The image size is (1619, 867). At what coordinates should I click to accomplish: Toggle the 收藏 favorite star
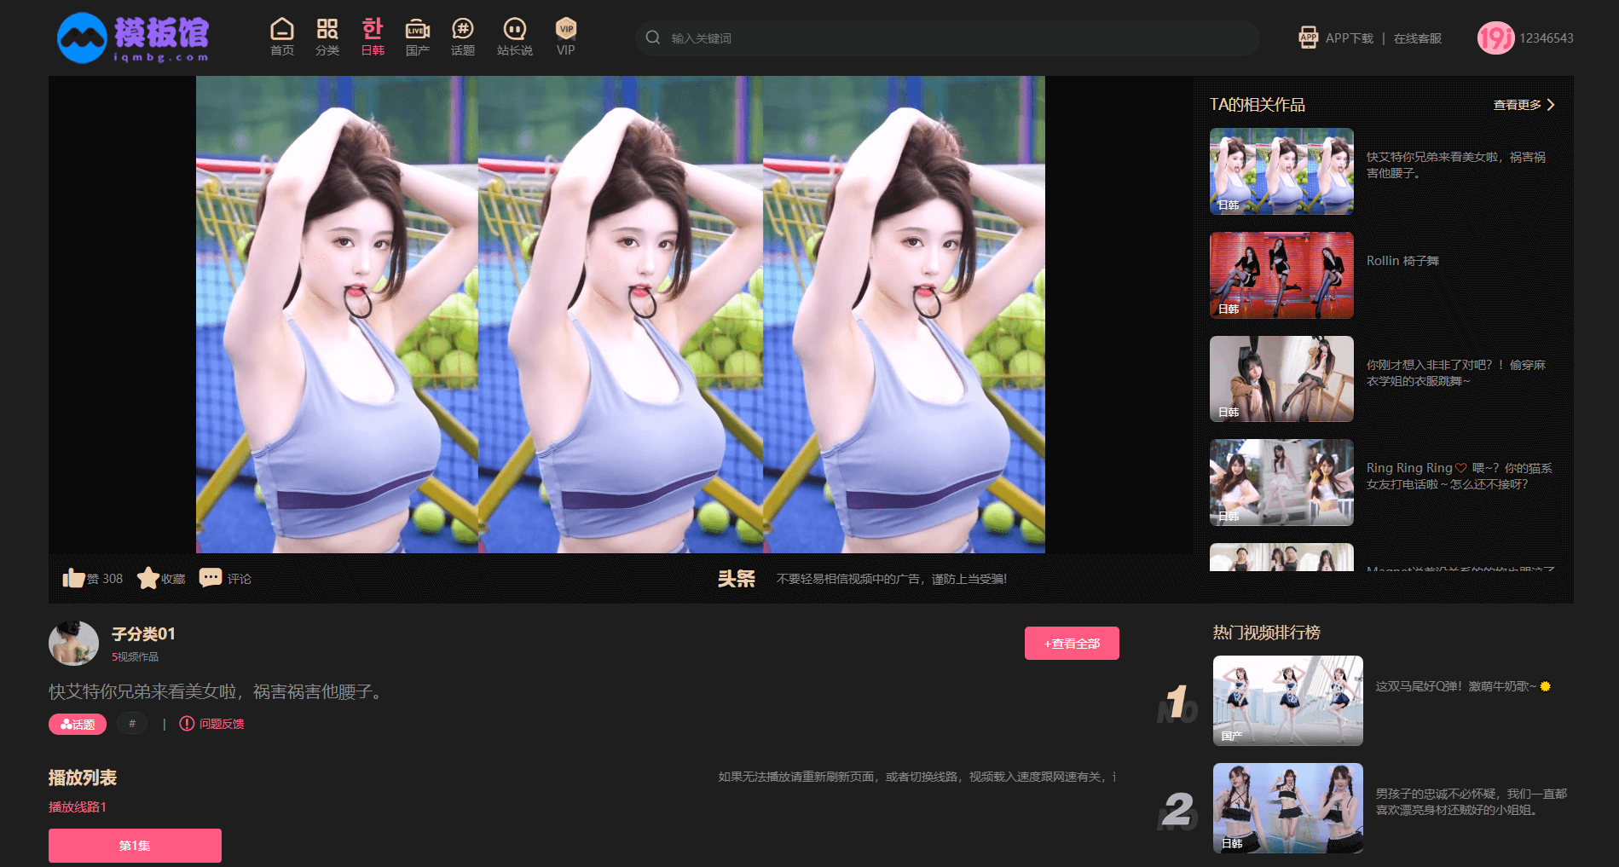click(x=148, y=578)
